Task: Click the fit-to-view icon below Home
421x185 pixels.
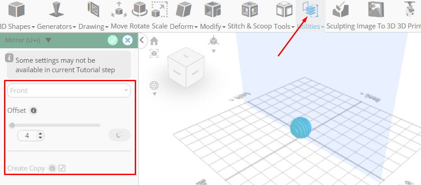Action: (154, 53)
